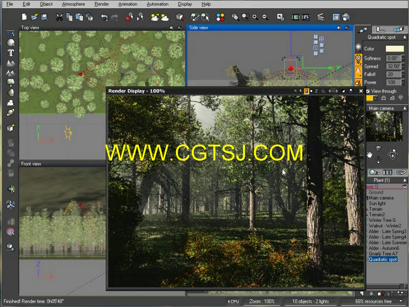Open the status bar resources dropdown arrow

pyautogui.click(x=401, y=301)
